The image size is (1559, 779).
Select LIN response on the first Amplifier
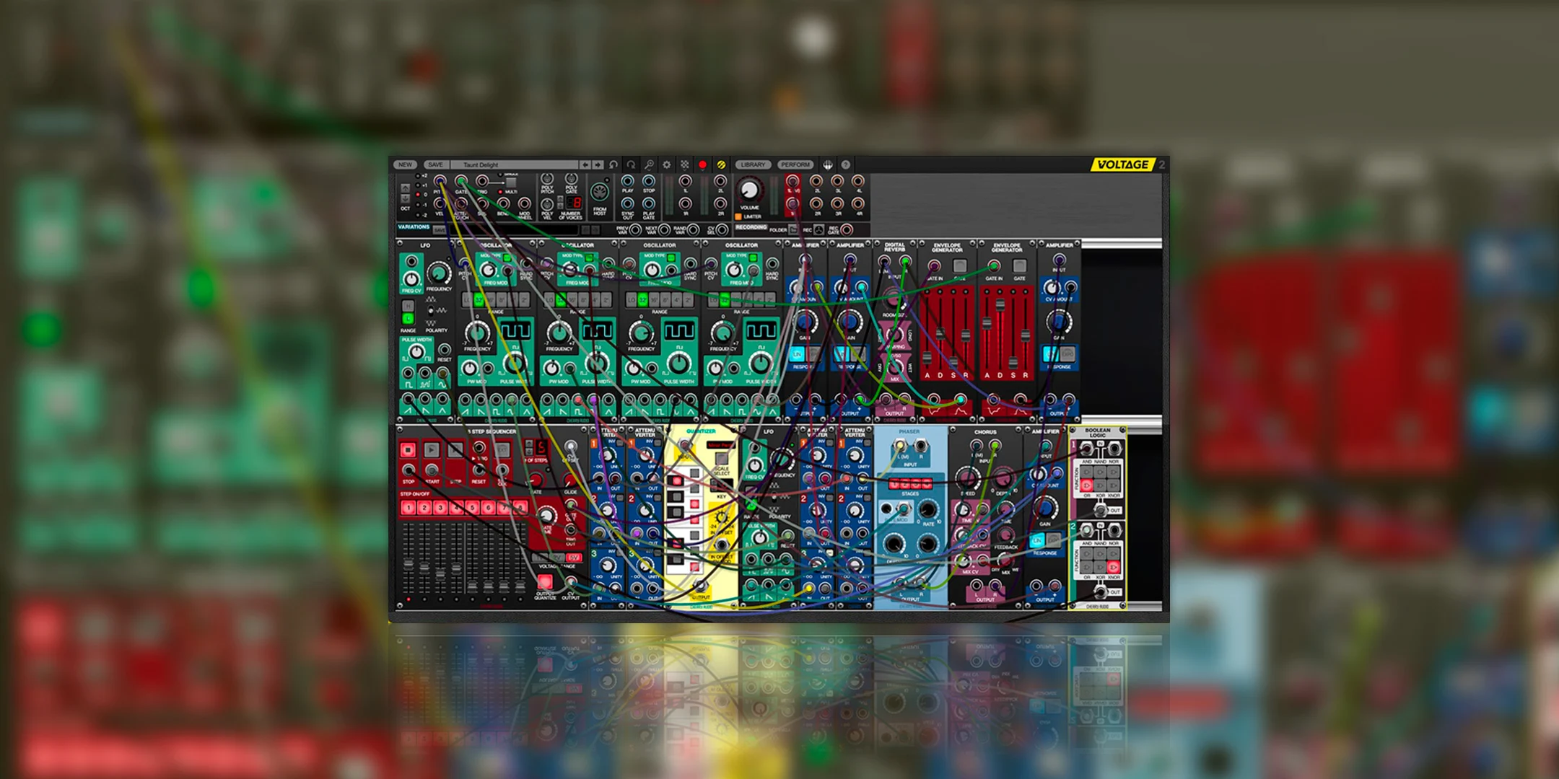click(797, 354)
